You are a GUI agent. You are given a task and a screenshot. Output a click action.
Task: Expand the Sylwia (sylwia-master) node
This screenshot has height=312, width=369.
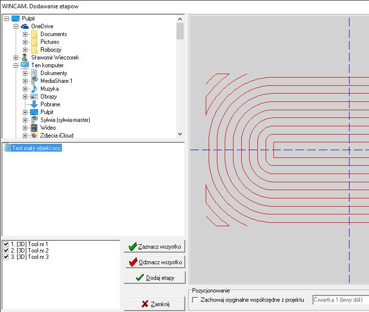(x=25, y=120)
